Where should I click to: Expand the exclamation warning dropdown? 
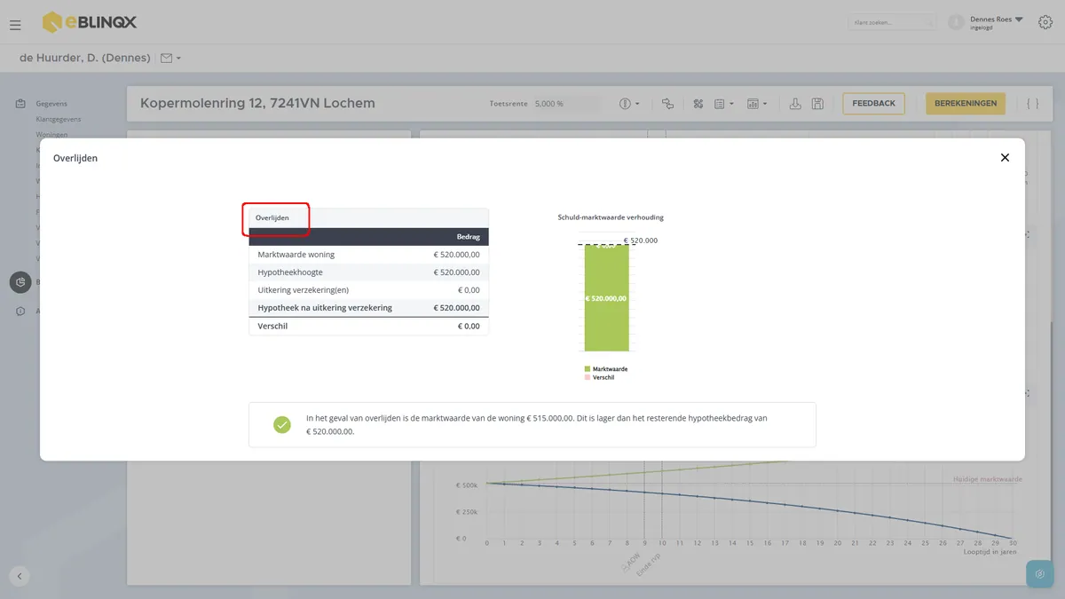(x=629, y=104)
